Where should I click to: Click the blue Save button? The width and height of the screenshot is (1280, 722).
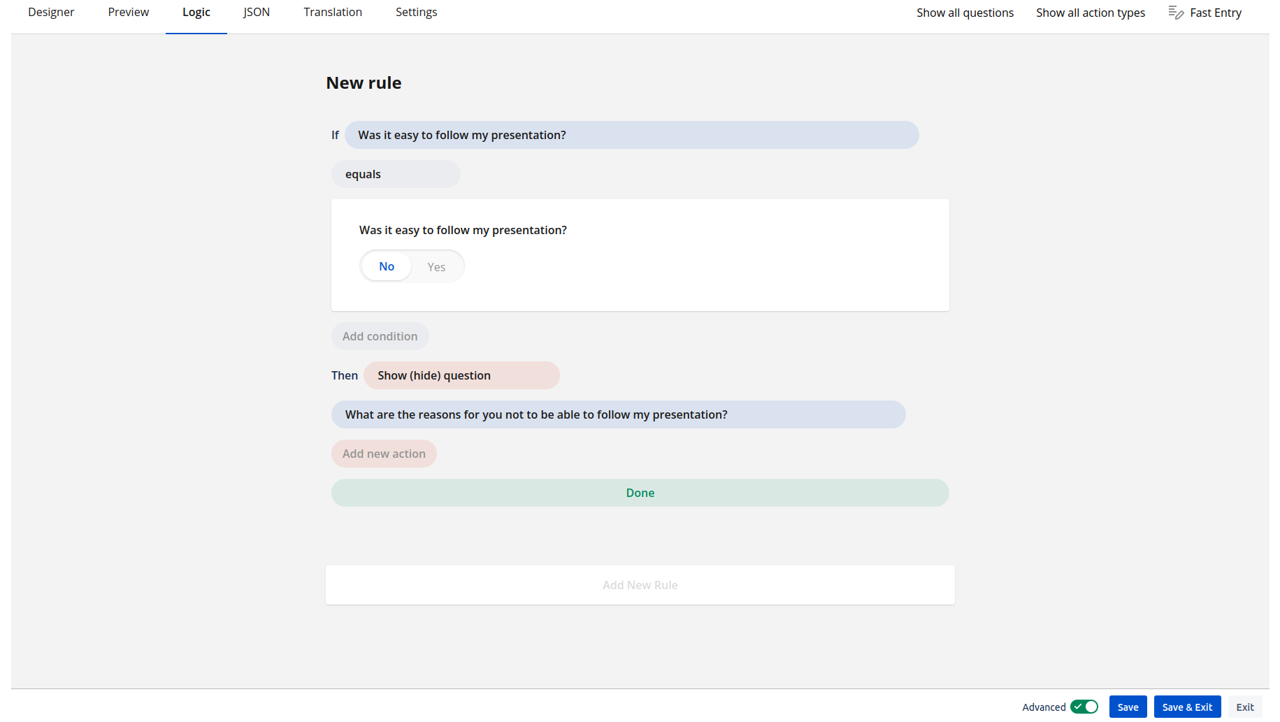[x=1128, y=707]
